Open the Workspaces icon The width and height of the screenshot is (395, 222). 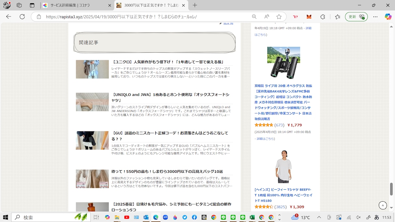(x=19, y=5)
